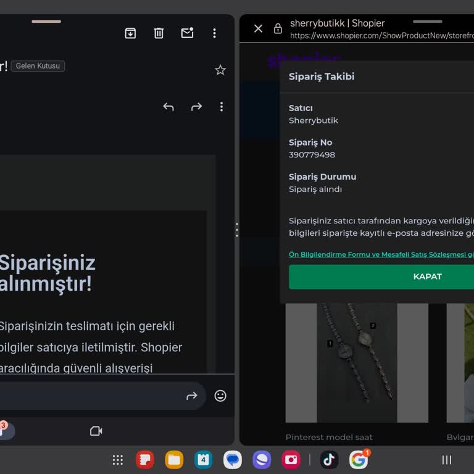
Task: Tap split-screen divider handle
Action: point(237,230)
